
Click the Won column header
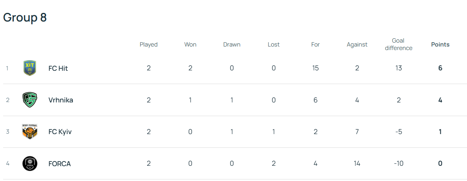(x=190, y=45)
